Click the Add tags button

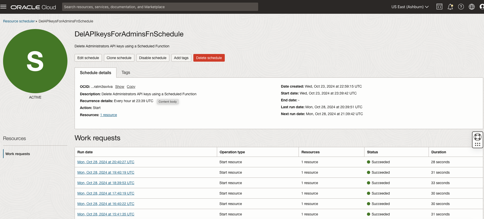click(x=181, y=58)
